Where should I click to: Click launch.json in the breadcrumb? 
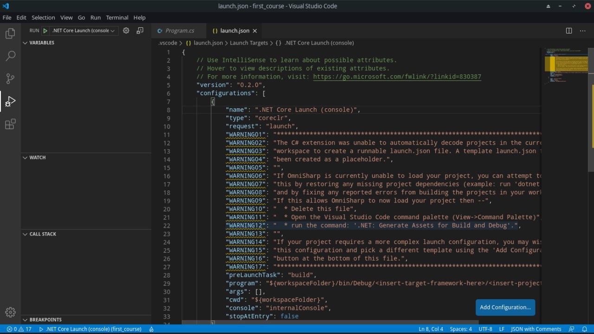click(x=204, y=43)
